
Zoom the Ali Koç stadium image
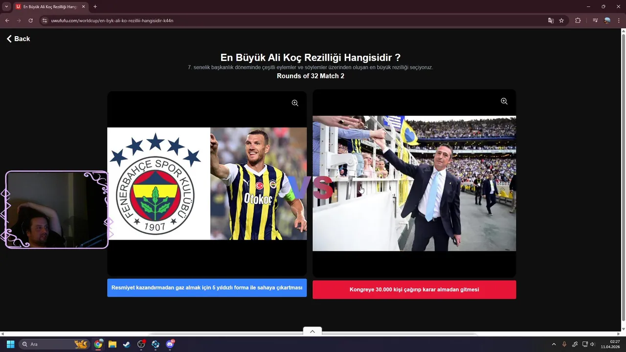[x=504, y=101]
